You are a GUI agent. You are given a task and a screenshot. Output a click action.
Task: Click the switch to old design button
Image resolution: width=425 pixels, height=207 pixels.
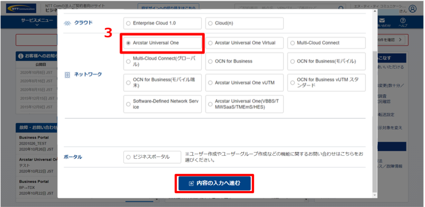[x=168, y=7]
